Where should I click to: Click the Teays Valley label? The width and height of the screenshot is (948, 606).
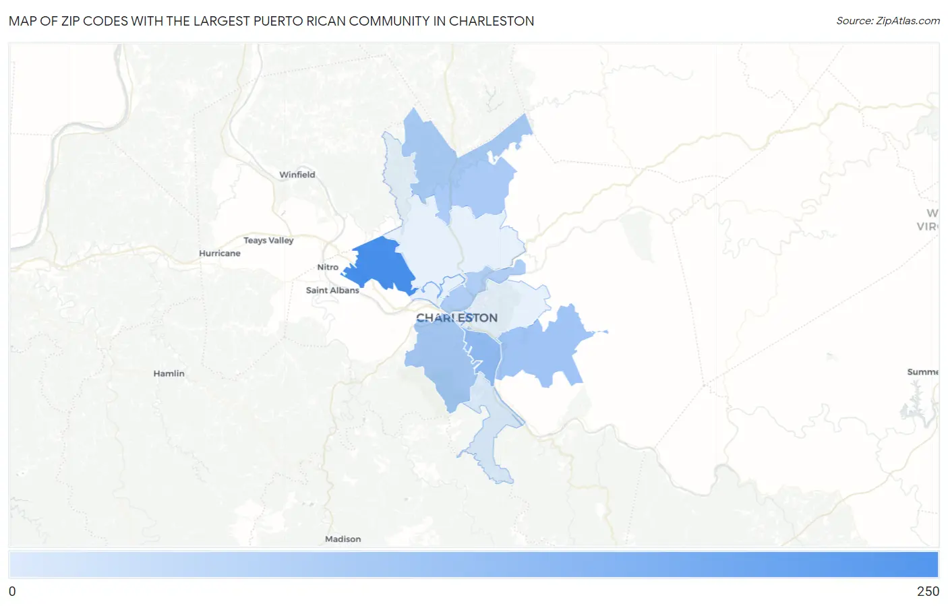(268, 240)
